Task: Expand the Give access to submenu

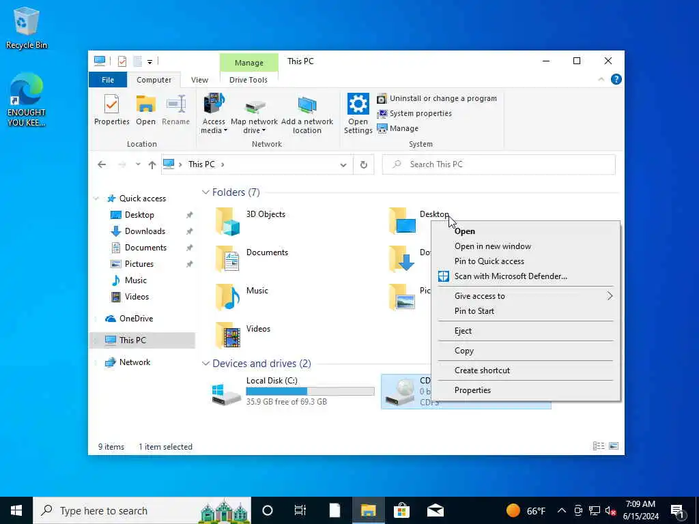Action: tap(526, 296)
